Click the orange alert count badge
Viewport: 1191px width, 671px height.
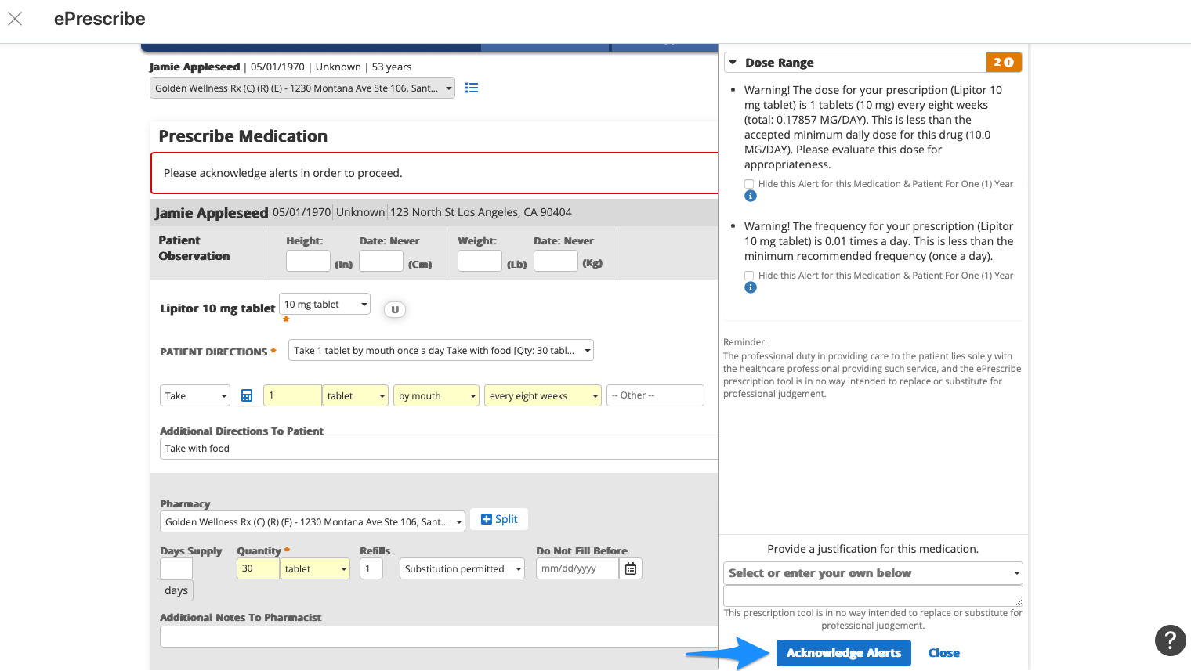1004,62
